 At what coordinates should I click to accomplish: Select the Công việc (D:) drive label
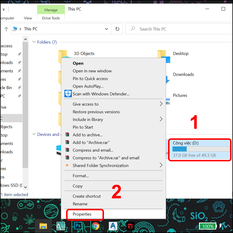click(186, 143)
